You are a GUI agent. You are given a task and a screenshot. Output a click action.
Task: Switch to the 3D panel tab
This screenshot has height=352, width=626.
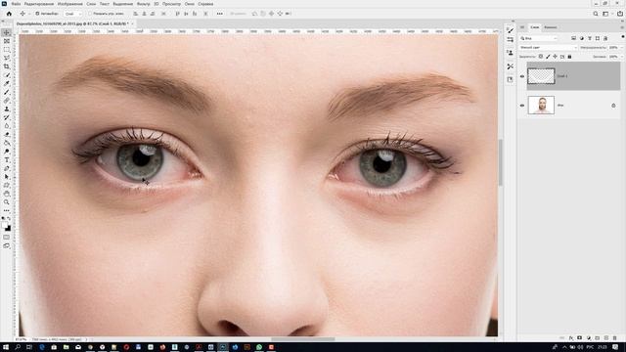point(522,27)
